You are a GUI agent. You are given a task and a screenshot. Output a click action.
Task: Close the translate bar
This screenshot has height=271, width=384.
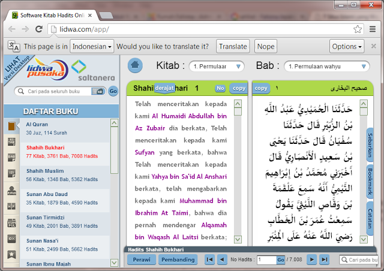373,46
